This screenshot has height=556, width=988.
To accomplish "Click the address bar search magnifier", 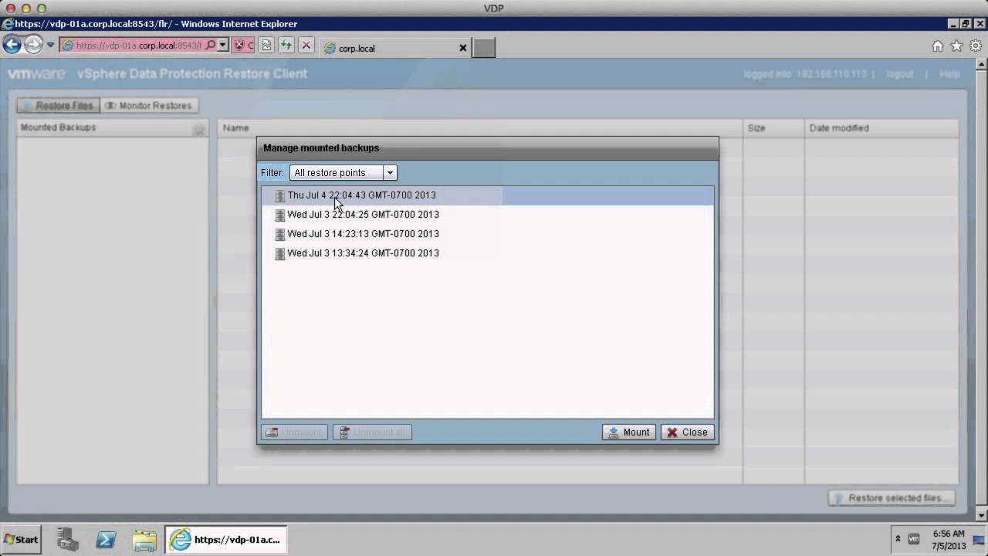I will pyautogui.click(x=211, y=45).
